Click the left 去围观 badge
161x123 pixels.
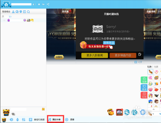coord(59,57)
